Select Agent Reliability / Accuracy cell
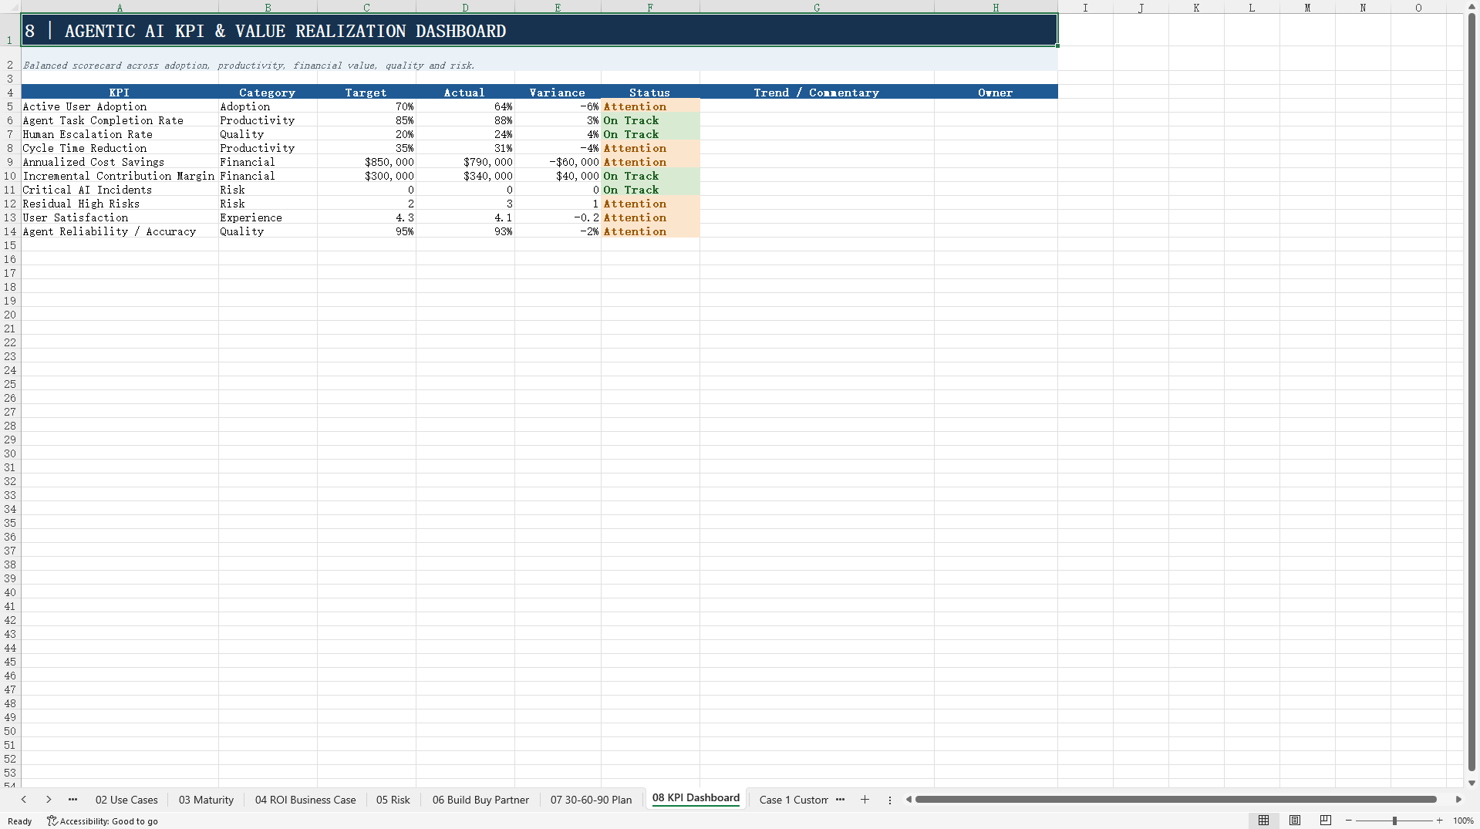 (120, 231)
